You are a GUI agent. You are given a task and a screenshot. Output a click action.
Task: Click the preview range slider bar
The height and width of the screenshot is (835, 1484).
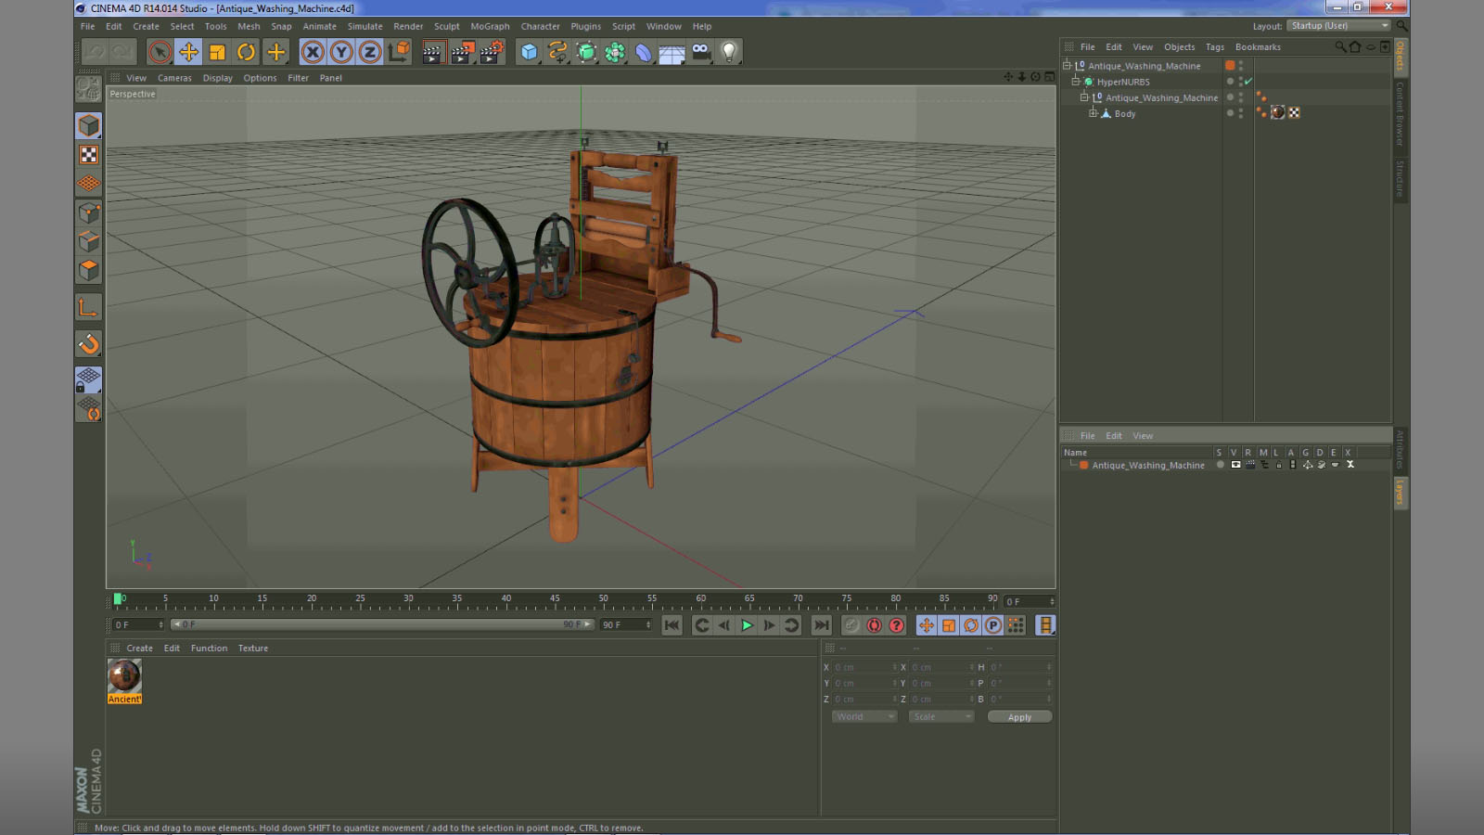tap(382, 624)
